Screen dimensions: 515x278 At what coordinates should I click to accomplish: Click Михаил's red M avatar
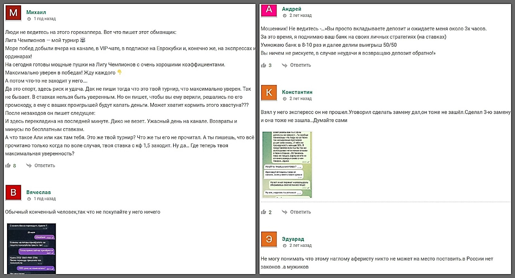[x=13, y=13]
